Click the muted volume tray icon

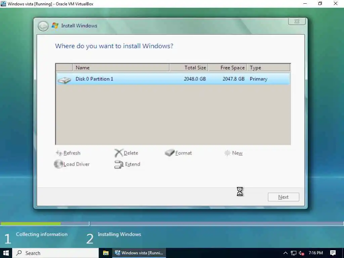click(301, 253)
